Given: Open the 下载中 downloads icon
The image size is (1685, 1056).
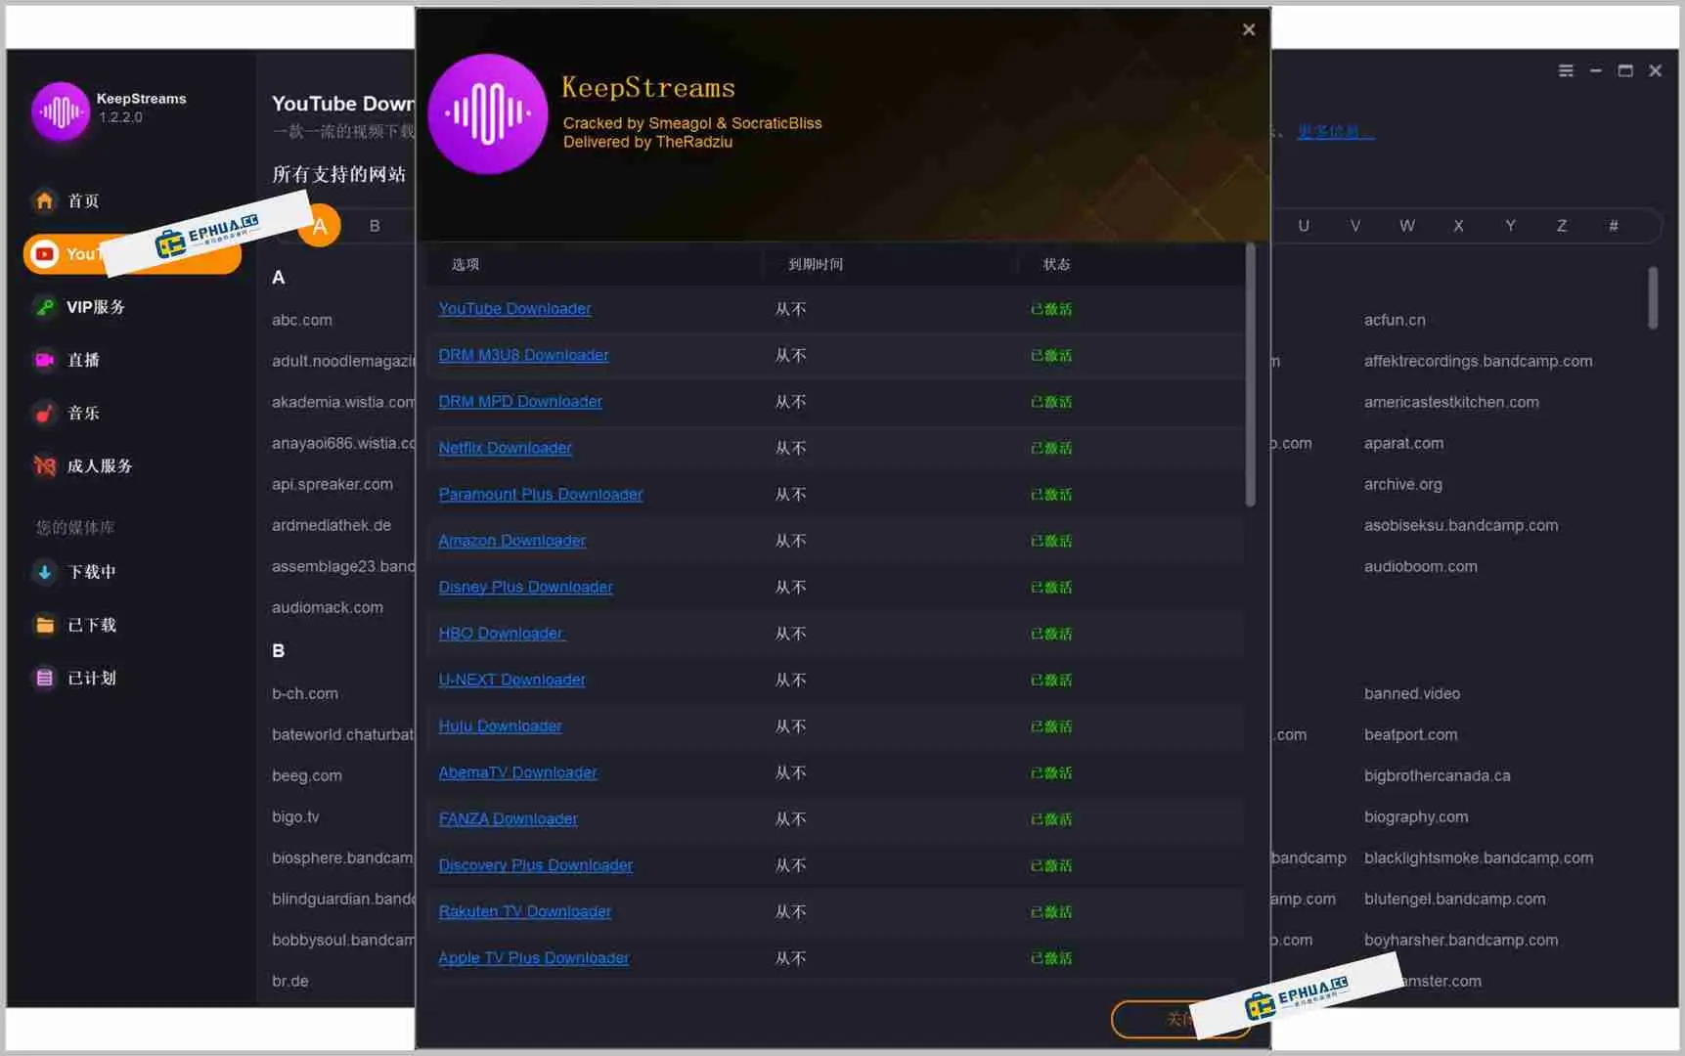Looking at the screenshot, I should (x=45, y=572).
